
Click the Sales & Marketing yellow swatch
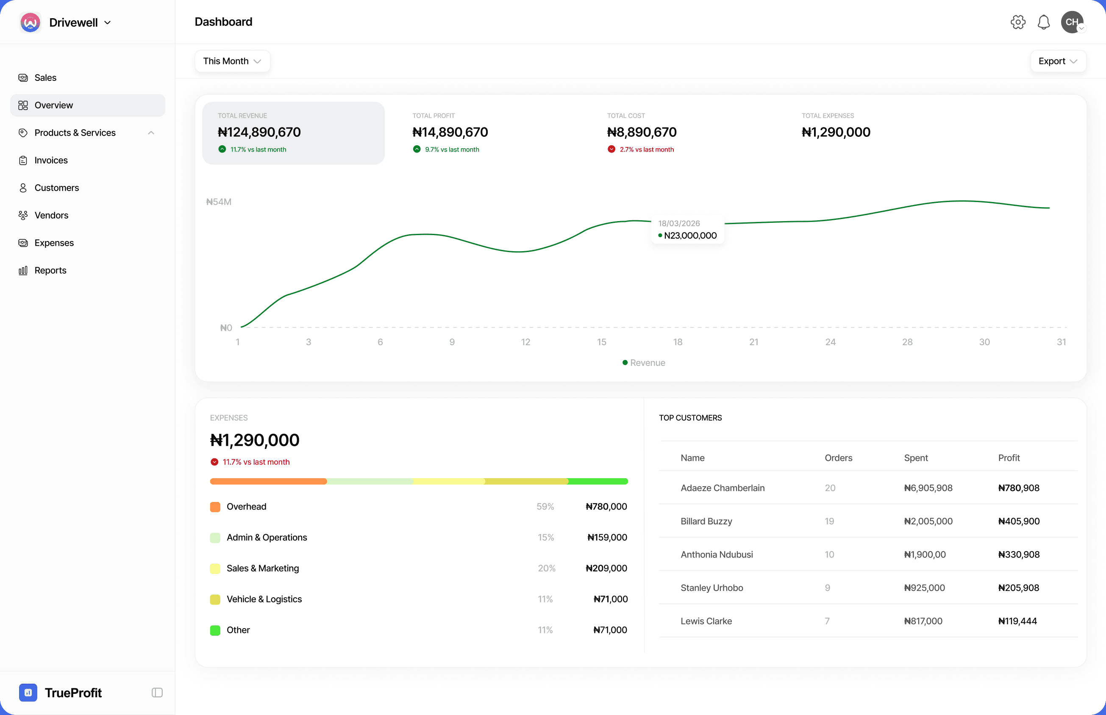(215, 568)
